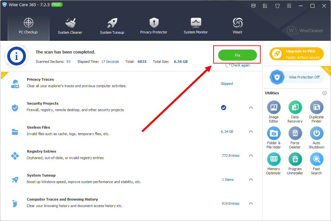
Task: Click the 17 Seconds elapsed time value
Action: 110,62
